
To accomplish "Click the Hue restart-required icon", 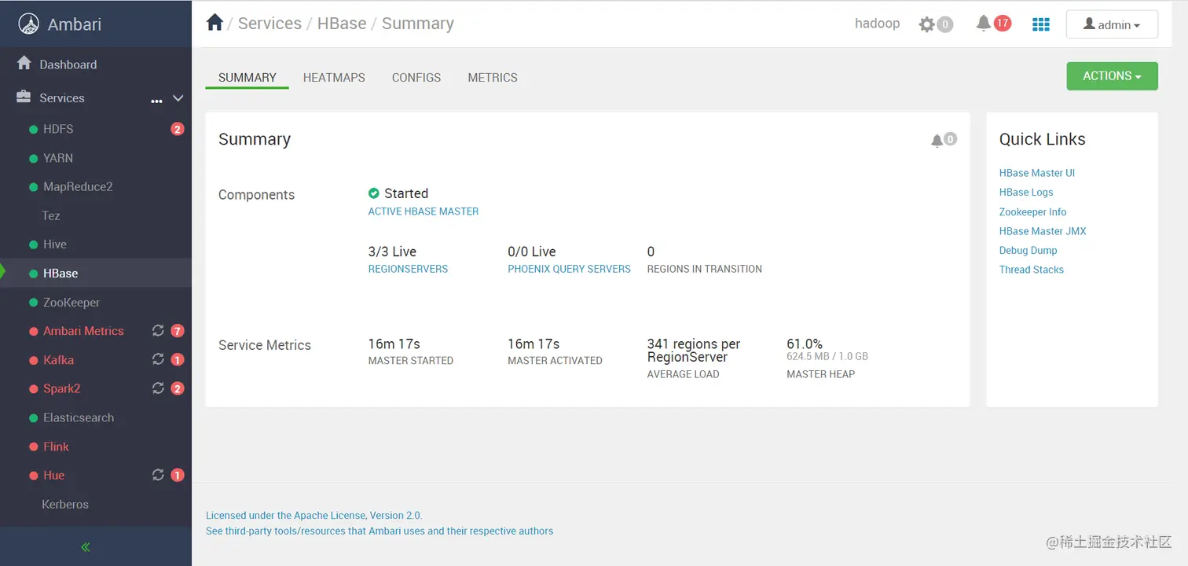I will click(158, 475).
